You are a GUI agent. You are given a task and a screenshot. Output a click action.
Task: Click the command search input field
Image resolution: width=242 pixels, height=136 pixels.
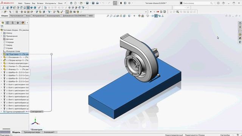coord(196,3)
